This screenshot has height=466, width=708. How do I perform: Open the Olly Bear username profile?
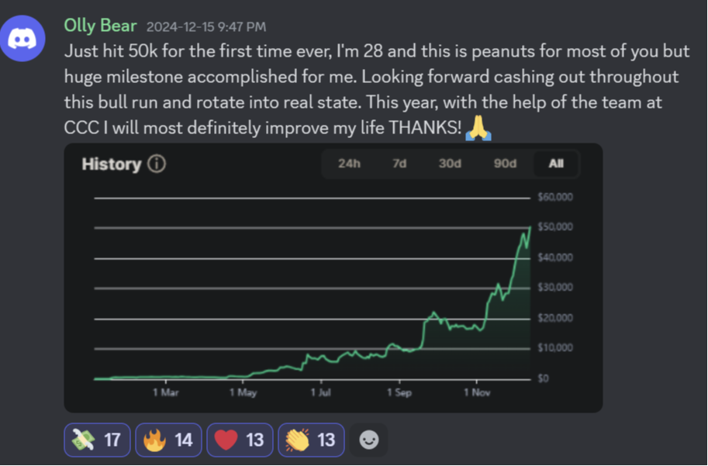click(100, 26)
